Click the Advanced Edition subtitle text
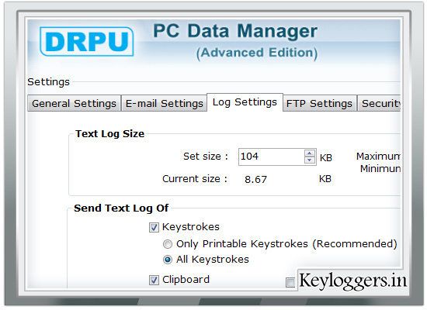 click(257, 53)
